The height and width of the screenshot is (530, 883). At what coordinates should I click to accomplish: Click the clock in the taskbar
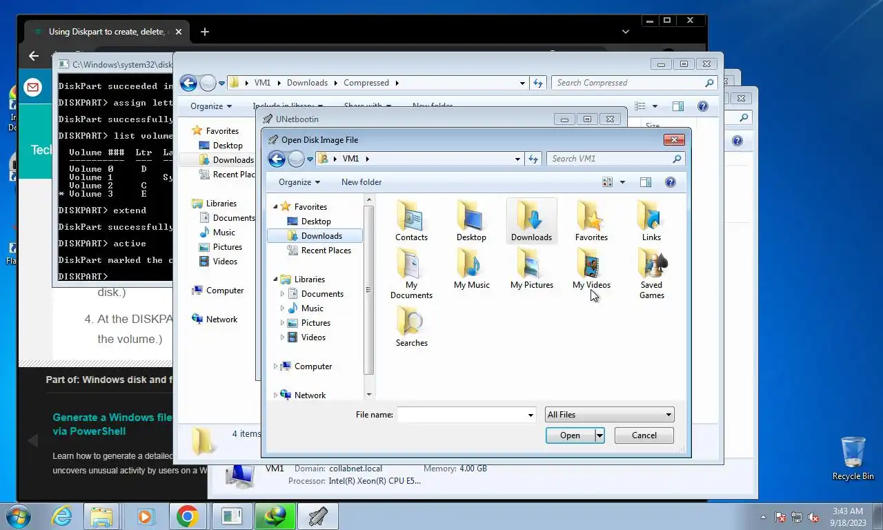[x=847, y=517]
